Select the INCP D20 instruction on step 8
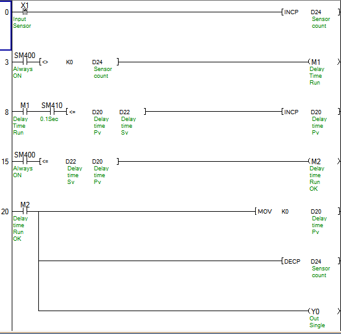 coord(311,112)
